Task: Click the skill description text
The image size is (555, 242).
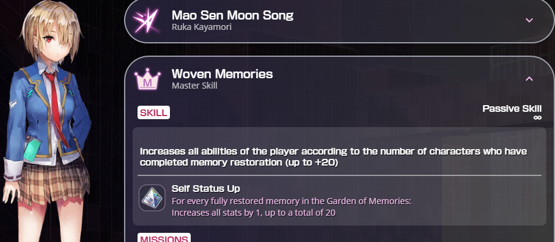Action: click(333, 156)
